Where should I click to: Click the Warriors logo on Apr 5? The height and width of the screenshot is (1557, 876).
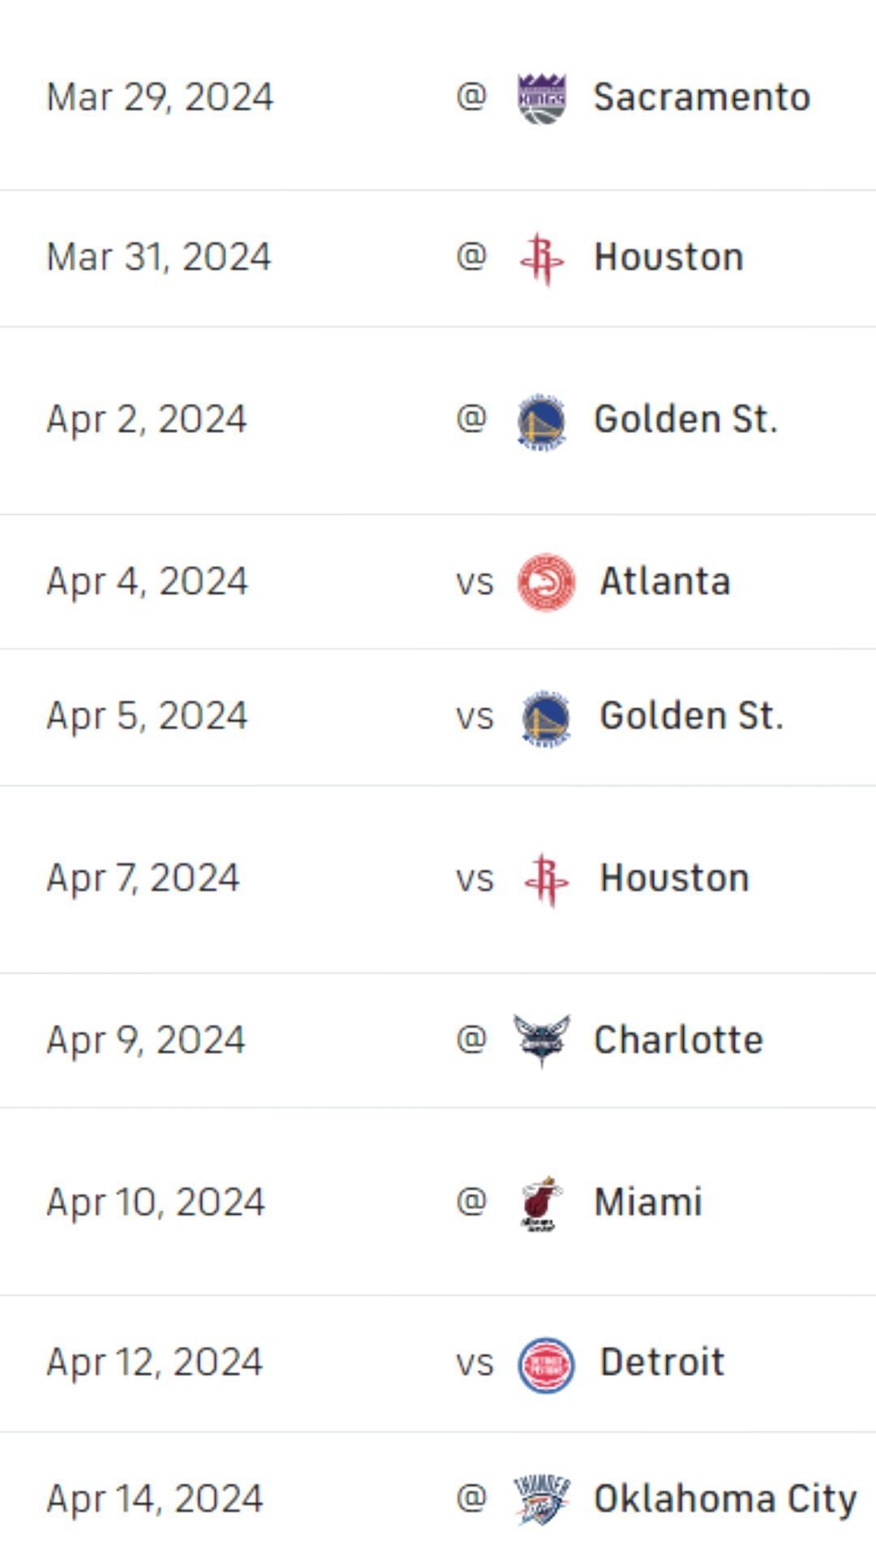(546, 718)
